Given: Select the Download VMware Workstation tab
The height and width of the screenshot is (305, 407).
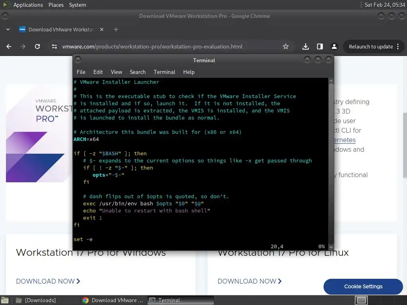Looking at the screenshot, I should pyautogui.click(x=61, y=29).
